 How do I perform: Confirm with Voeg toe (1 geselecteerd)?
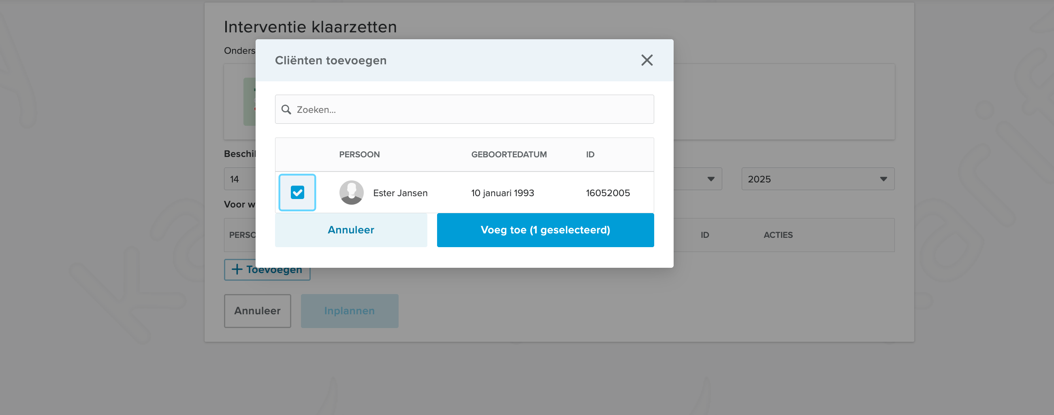pos(545,230)
